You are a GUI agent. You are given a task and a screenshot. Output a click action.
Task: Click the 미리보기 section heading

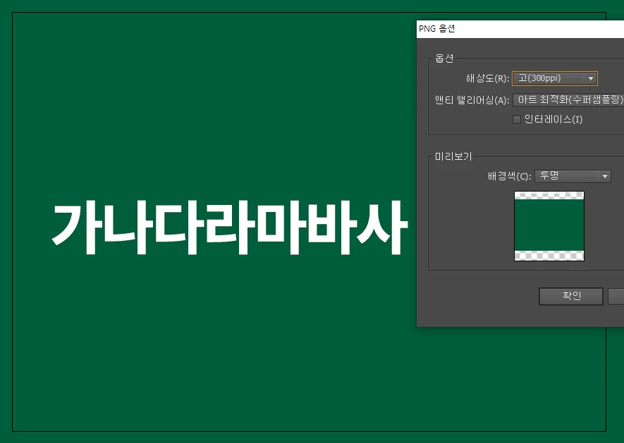point(453,156)
